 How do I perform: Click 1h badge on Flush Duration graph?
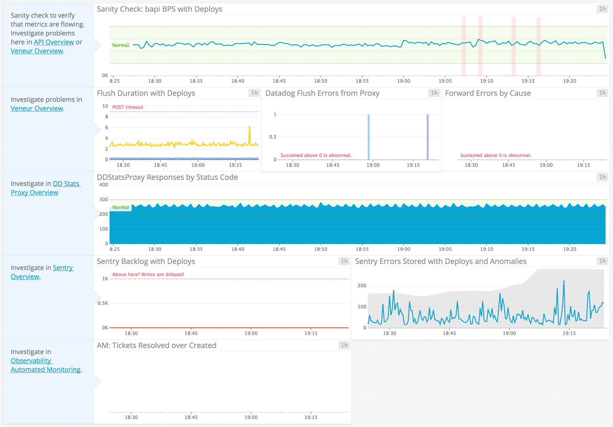pyautogui.click(x=254, y=93)
